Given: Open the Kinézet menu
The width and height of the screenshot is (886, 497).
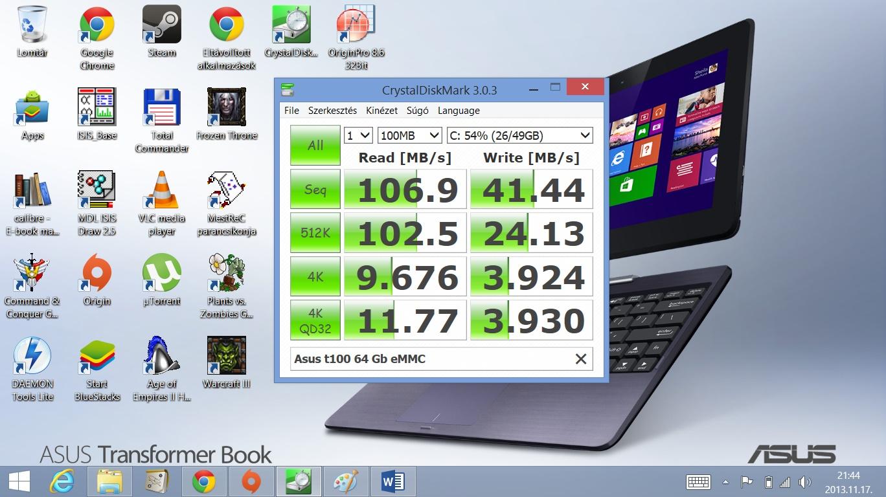Looking at the screenshot, I should 381,111.
